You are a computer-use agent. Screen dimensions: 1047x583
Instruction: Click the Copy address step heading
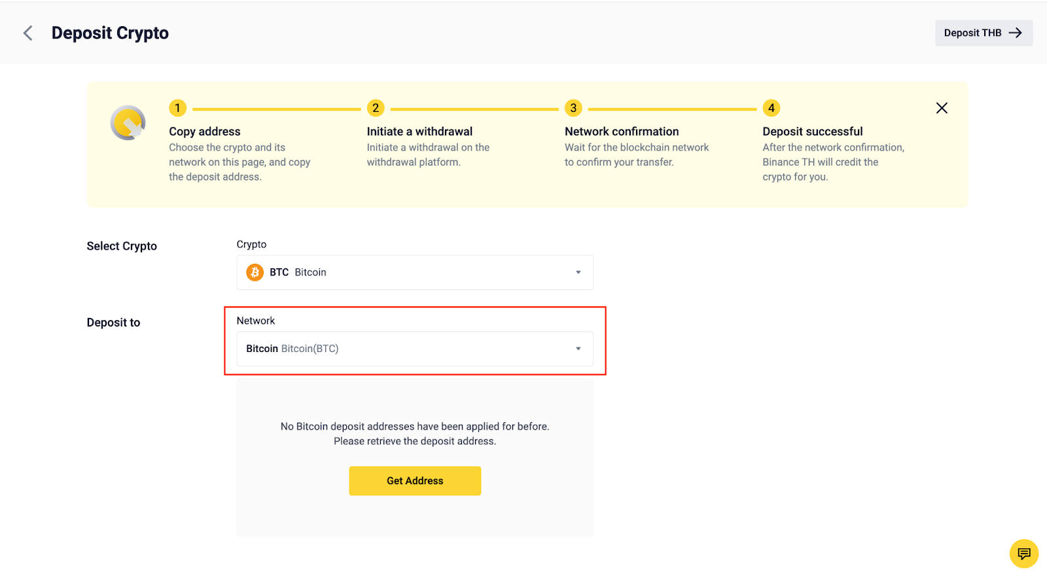[205, 132]
